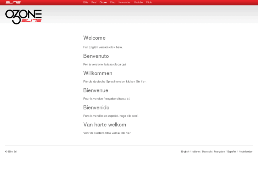Viewport: 258px width, 193px height.
Task: Click the Bienvenue heading
Action: point(95,90)
